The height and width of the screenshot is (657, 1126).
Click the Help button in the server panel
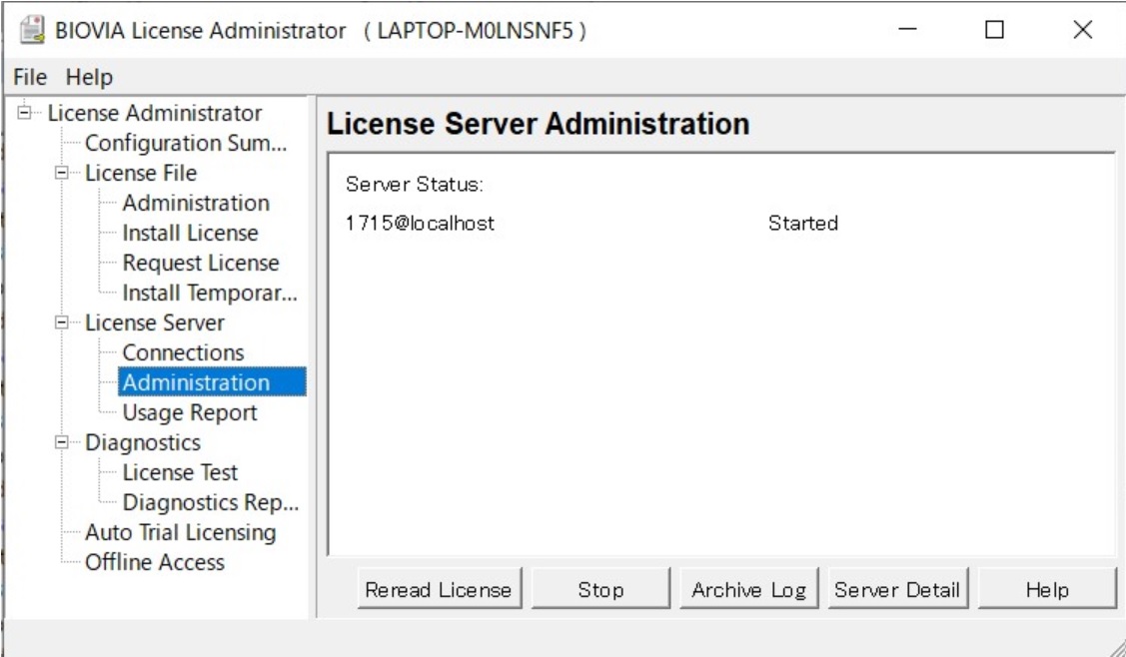[1047, 589]
